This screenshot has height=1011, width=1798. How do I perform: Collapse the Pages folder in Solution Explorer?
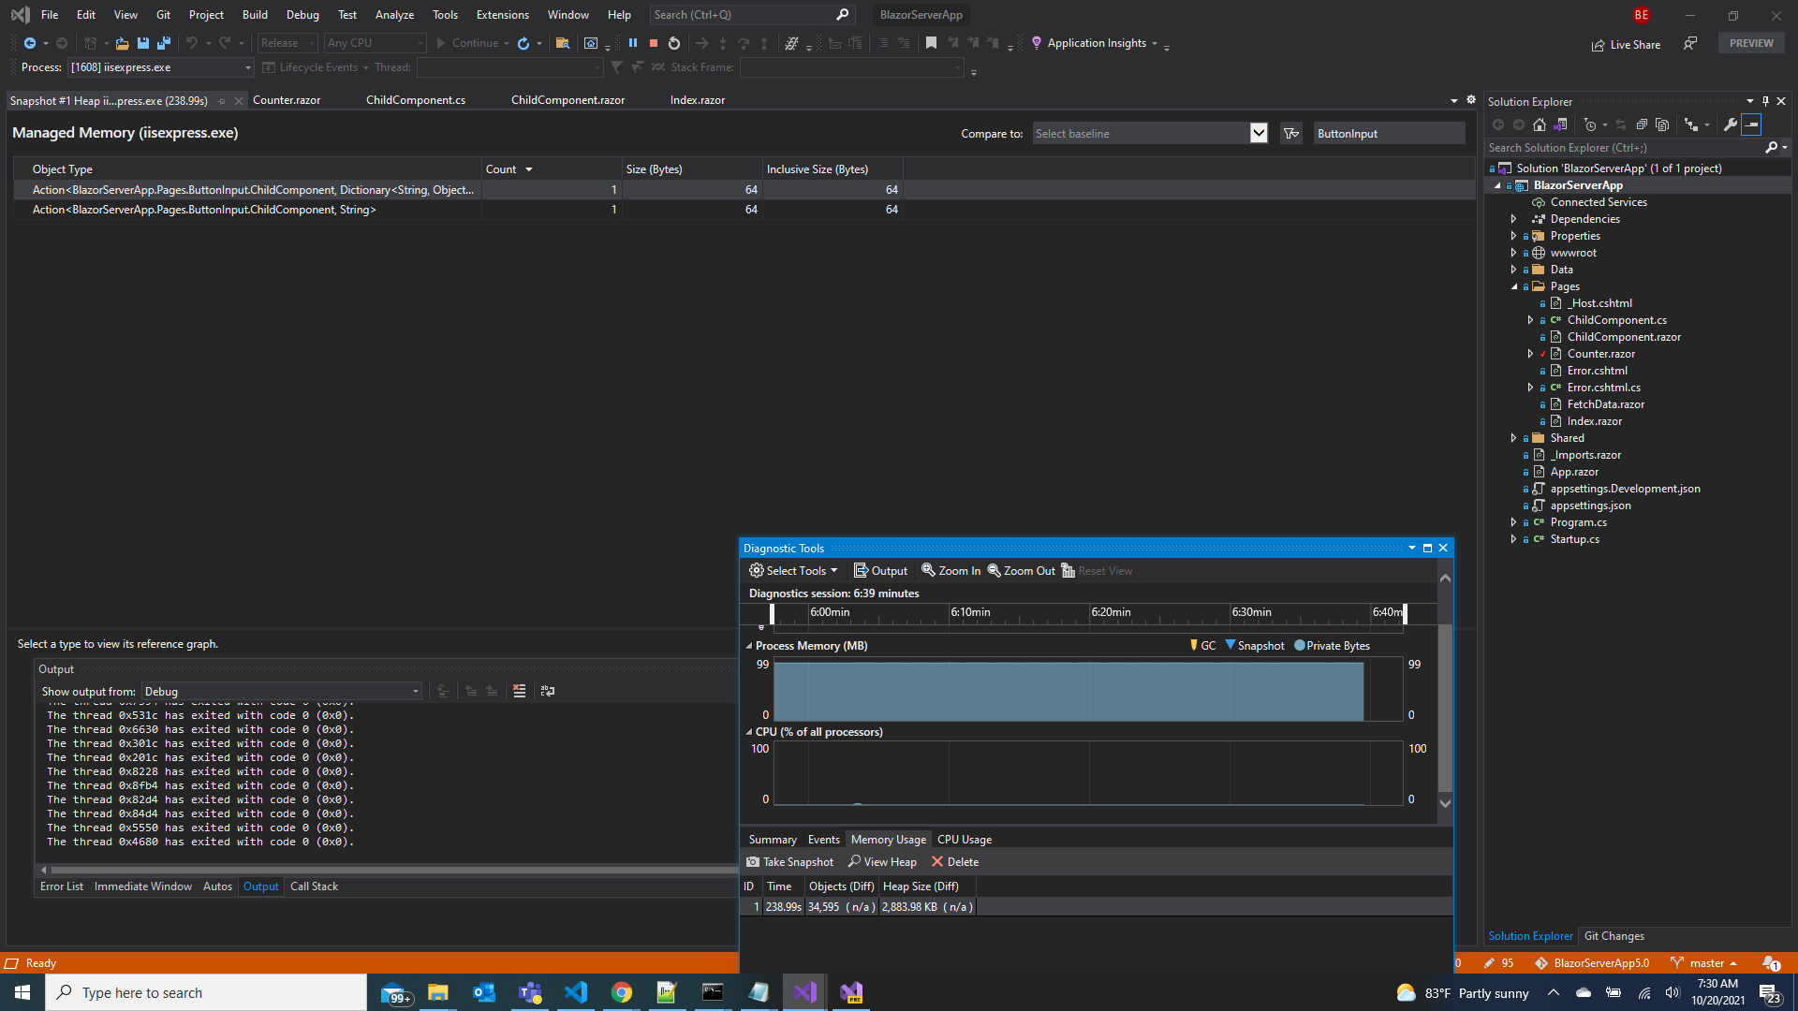click(1514, 286)
